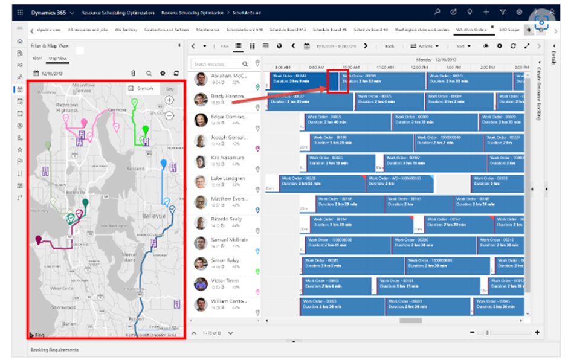Open advanced find funnel icon

click(x=503, y=12)
